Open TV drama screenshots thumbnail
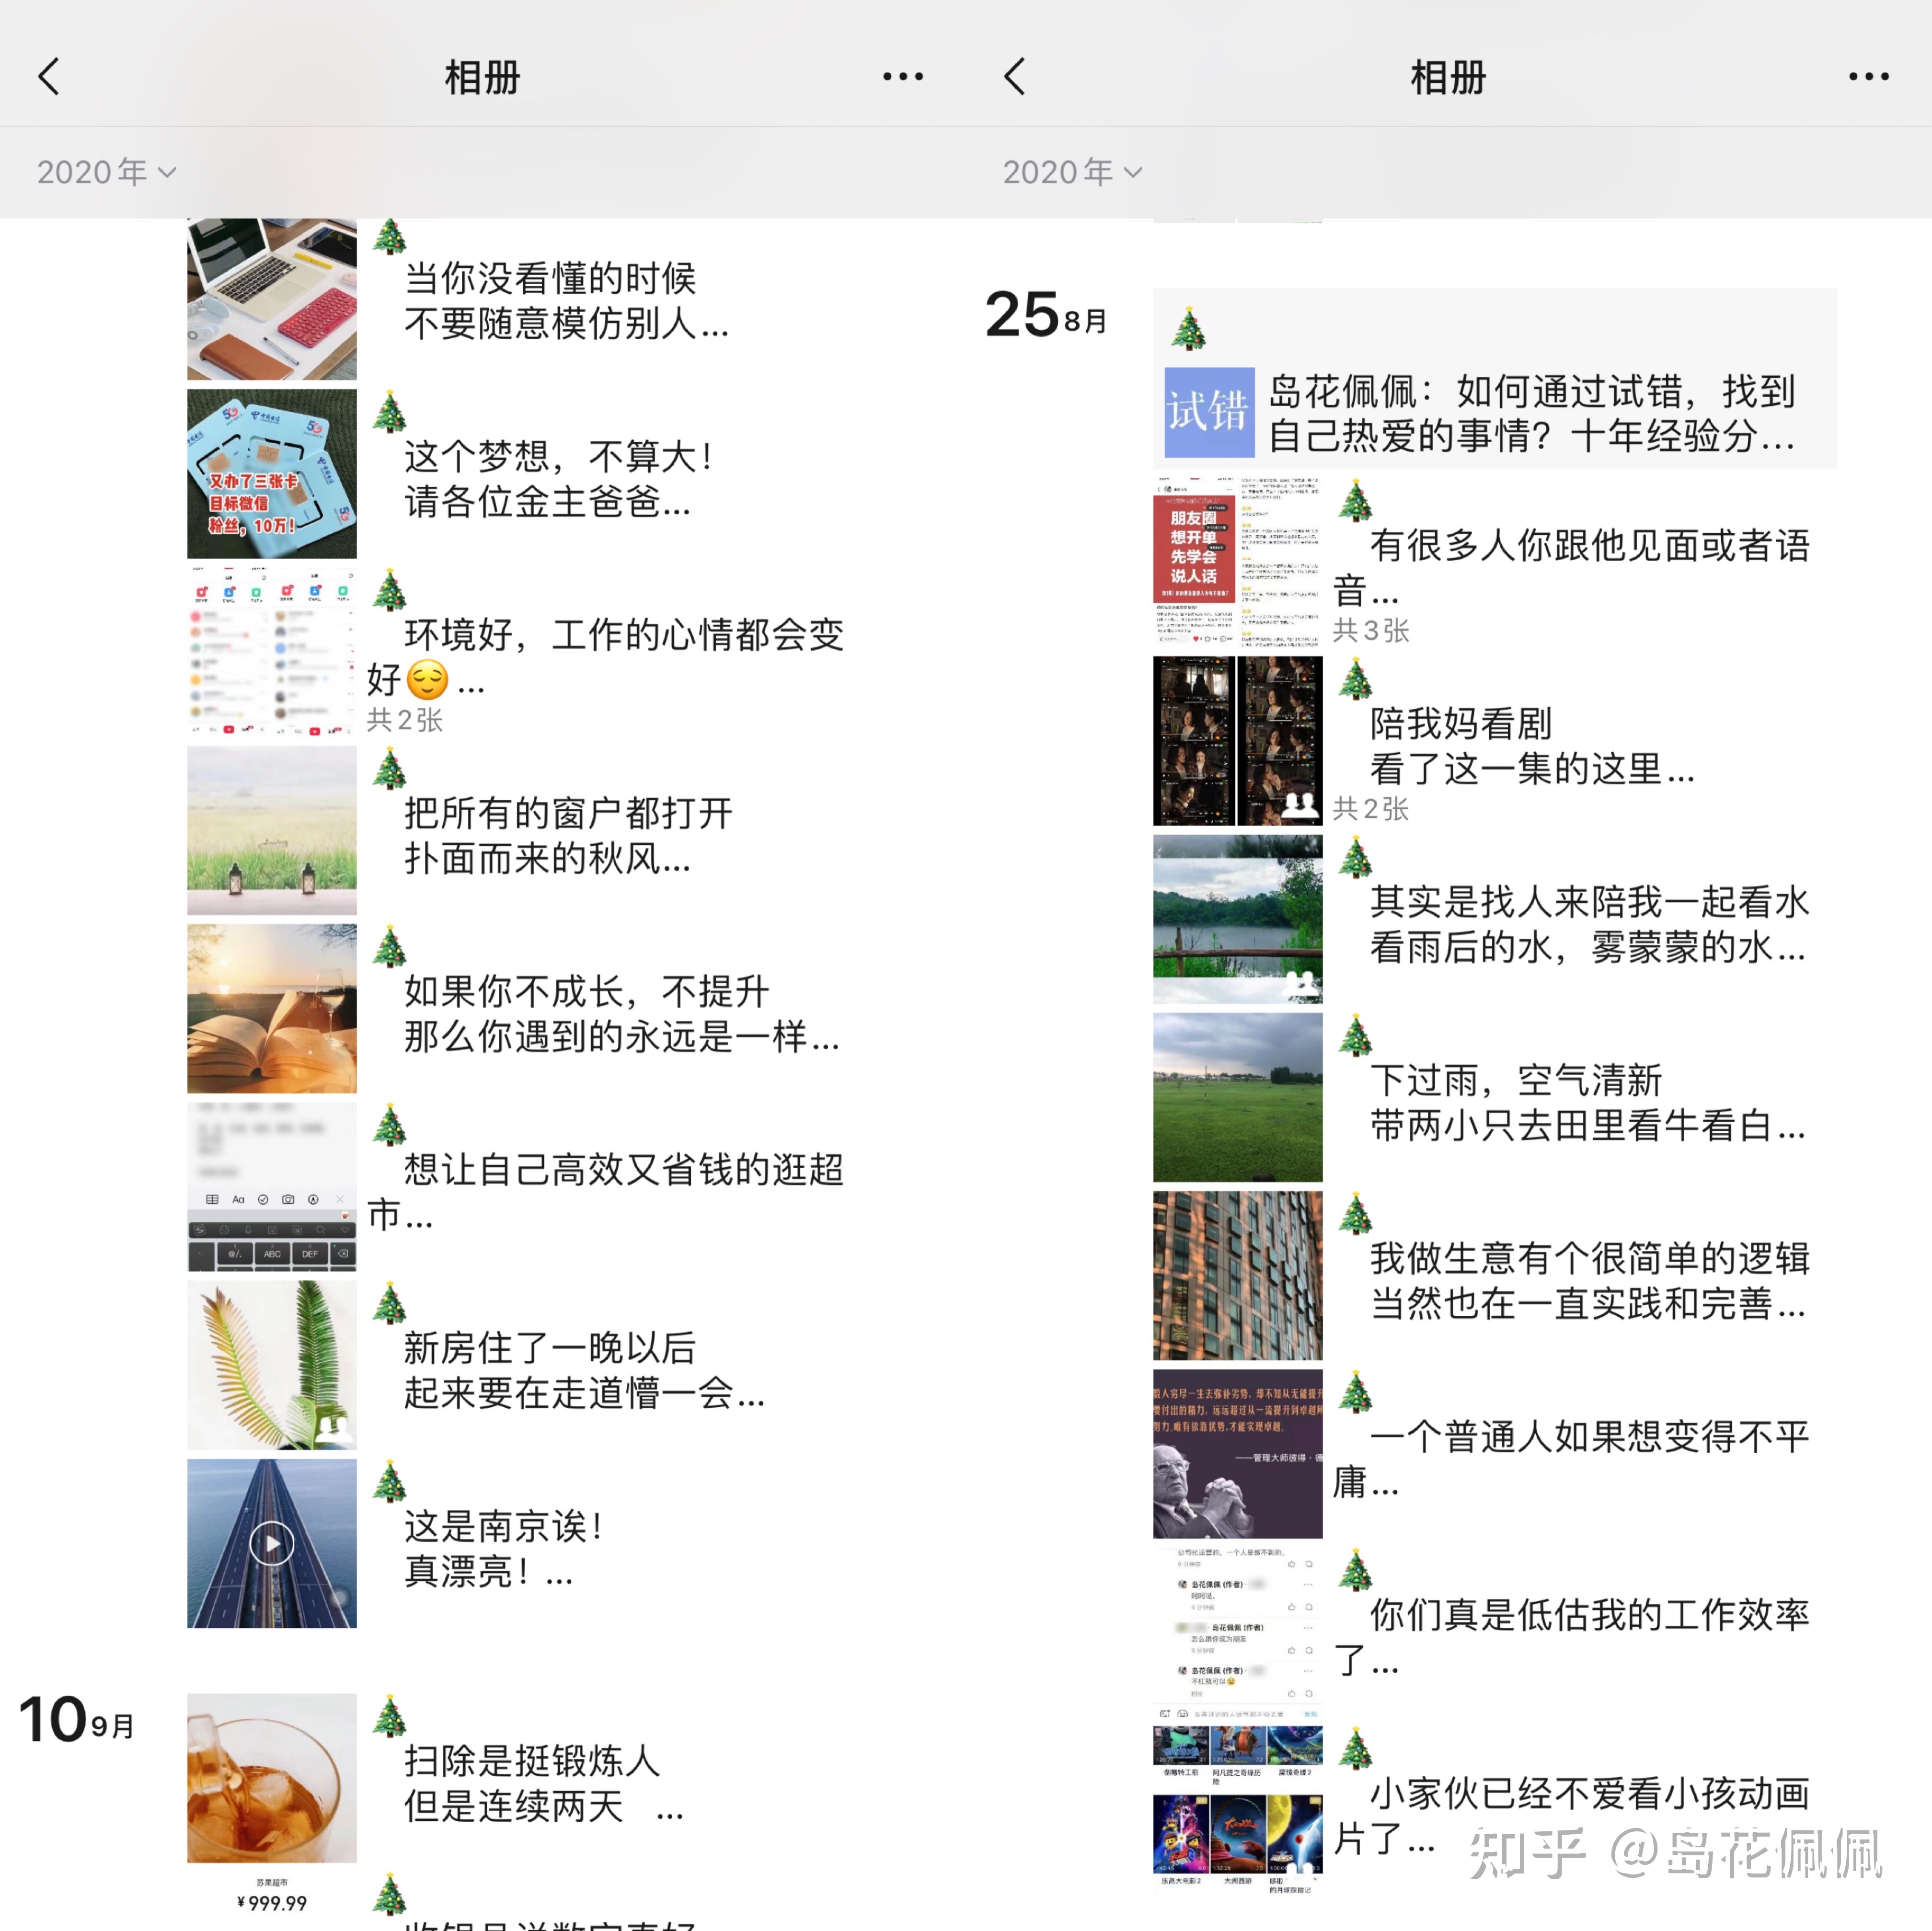1932x1931 pixels. pos(1237,741)
